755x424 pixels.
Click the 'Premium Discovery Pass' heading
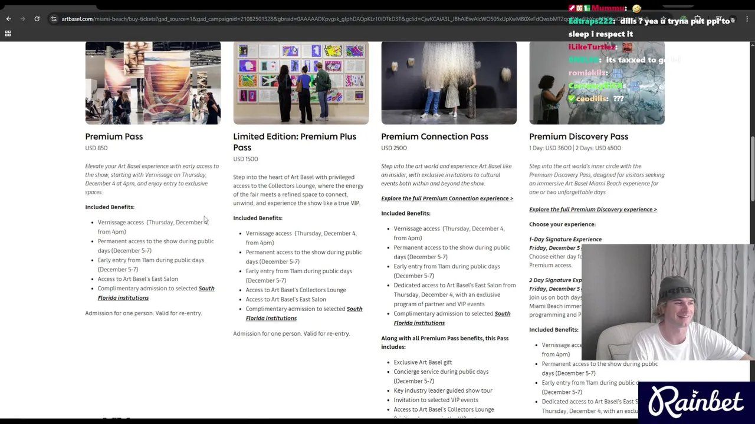(579, 137)
